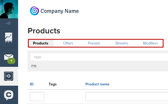The height and width of the screenshot is (104, 168).
Task: Sort by the ID column header
Action: coord(32,84)
